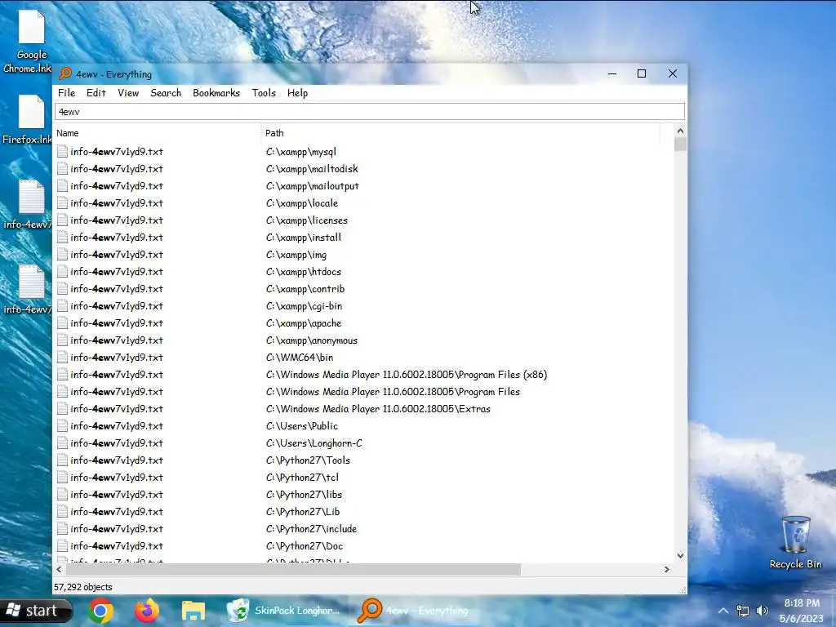
Task: Click the horizontal scrollbar thumb
Action: pyautogui.click(x=293, y=569)
